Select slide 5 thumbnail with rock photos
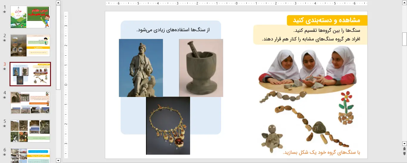The width and height of the screenshot is (407, 163). click(30, 131)
